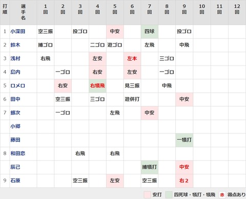
Task: Open player link 銀次
Action: pos(15,113)
